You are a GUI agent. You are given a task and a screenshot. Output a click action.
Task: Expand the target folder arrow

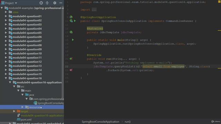point(14,111)
